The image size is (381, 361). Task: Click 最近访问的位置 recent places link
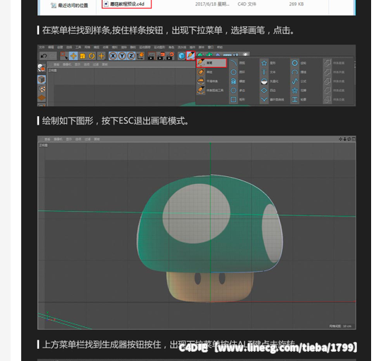point(70,5)
